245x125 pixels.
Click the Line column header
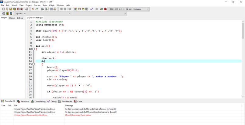(3, 105)
